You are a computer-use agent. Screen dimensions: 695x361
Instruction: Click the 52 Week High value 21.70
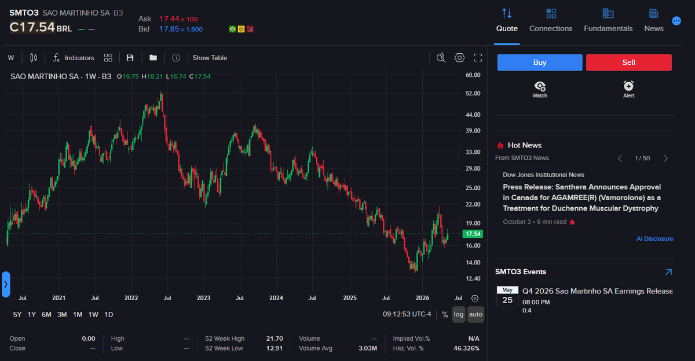coord(275,338)
